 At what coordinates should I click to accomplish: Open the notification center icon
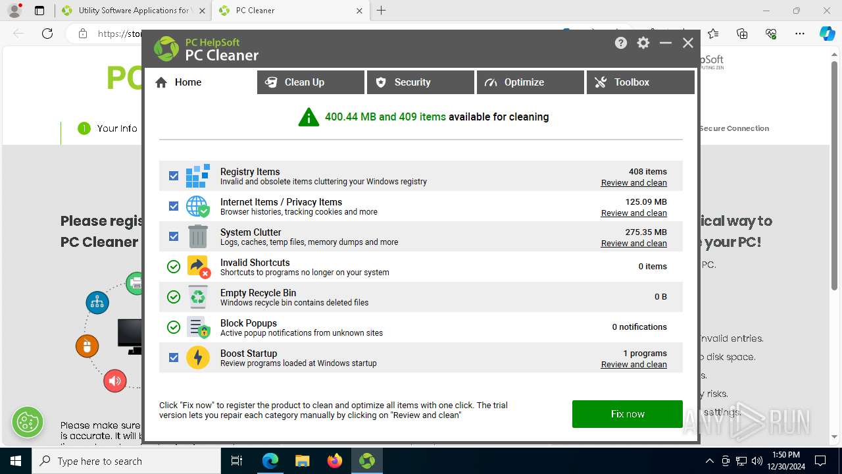(x=821, y=461)
